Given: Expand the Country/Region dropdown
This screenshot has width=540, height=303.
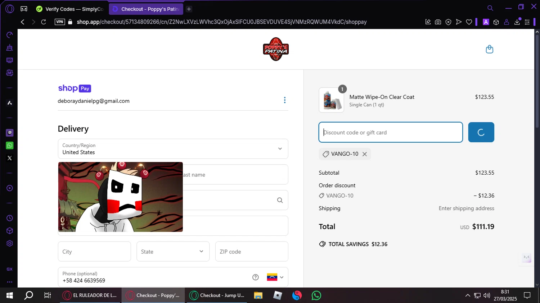Looking at the screenshot, I should (173, 149).
